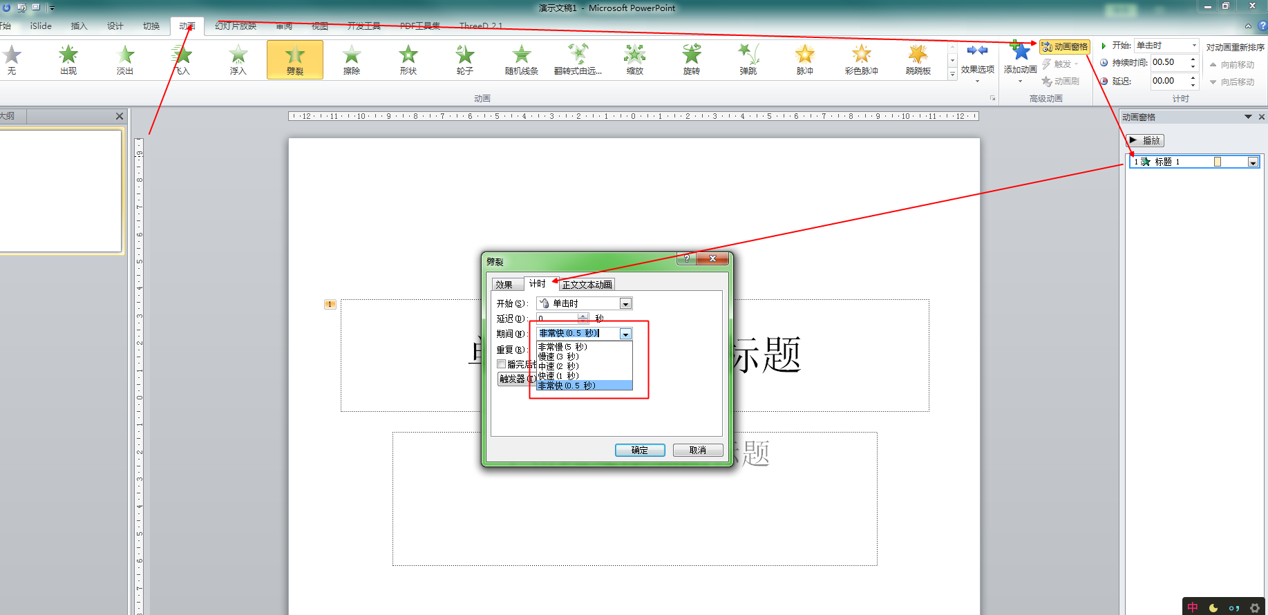Click the moon icon in the tray
The width and height of the screenshot is (1268, 615).
(1213, 608)
